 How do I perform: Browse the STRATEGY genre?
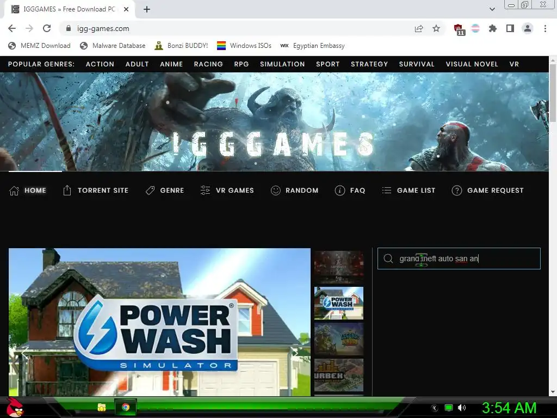click(x=369, y=64)
